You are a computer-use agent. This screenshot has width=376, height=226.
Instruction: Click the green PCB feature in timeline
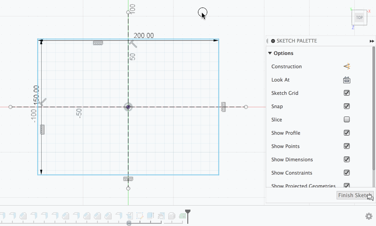[x=182, y=216]
